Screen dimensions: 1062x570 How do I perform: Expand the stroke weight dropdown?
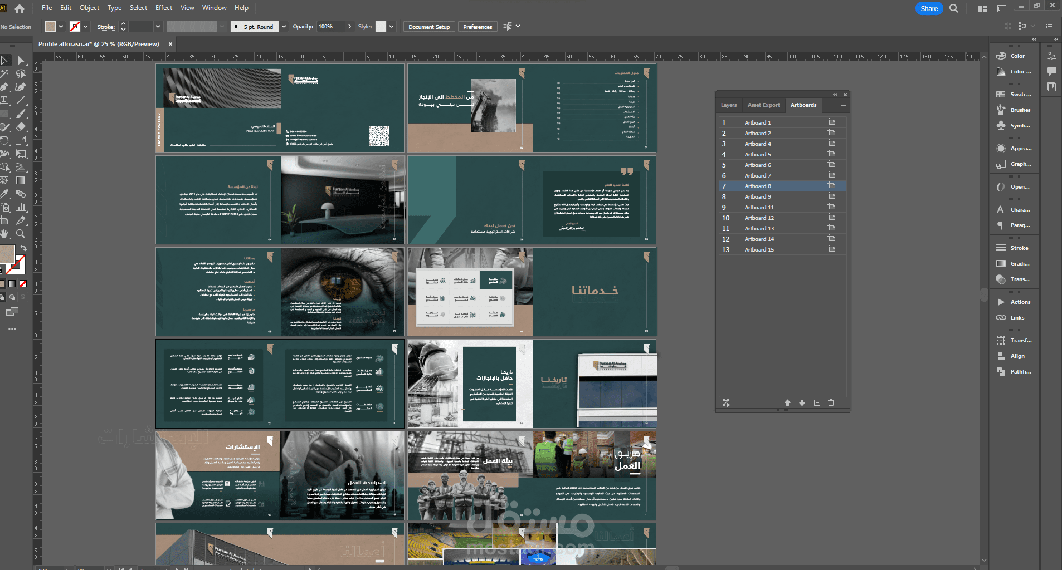pyautogui.click(x=158, y=27)
